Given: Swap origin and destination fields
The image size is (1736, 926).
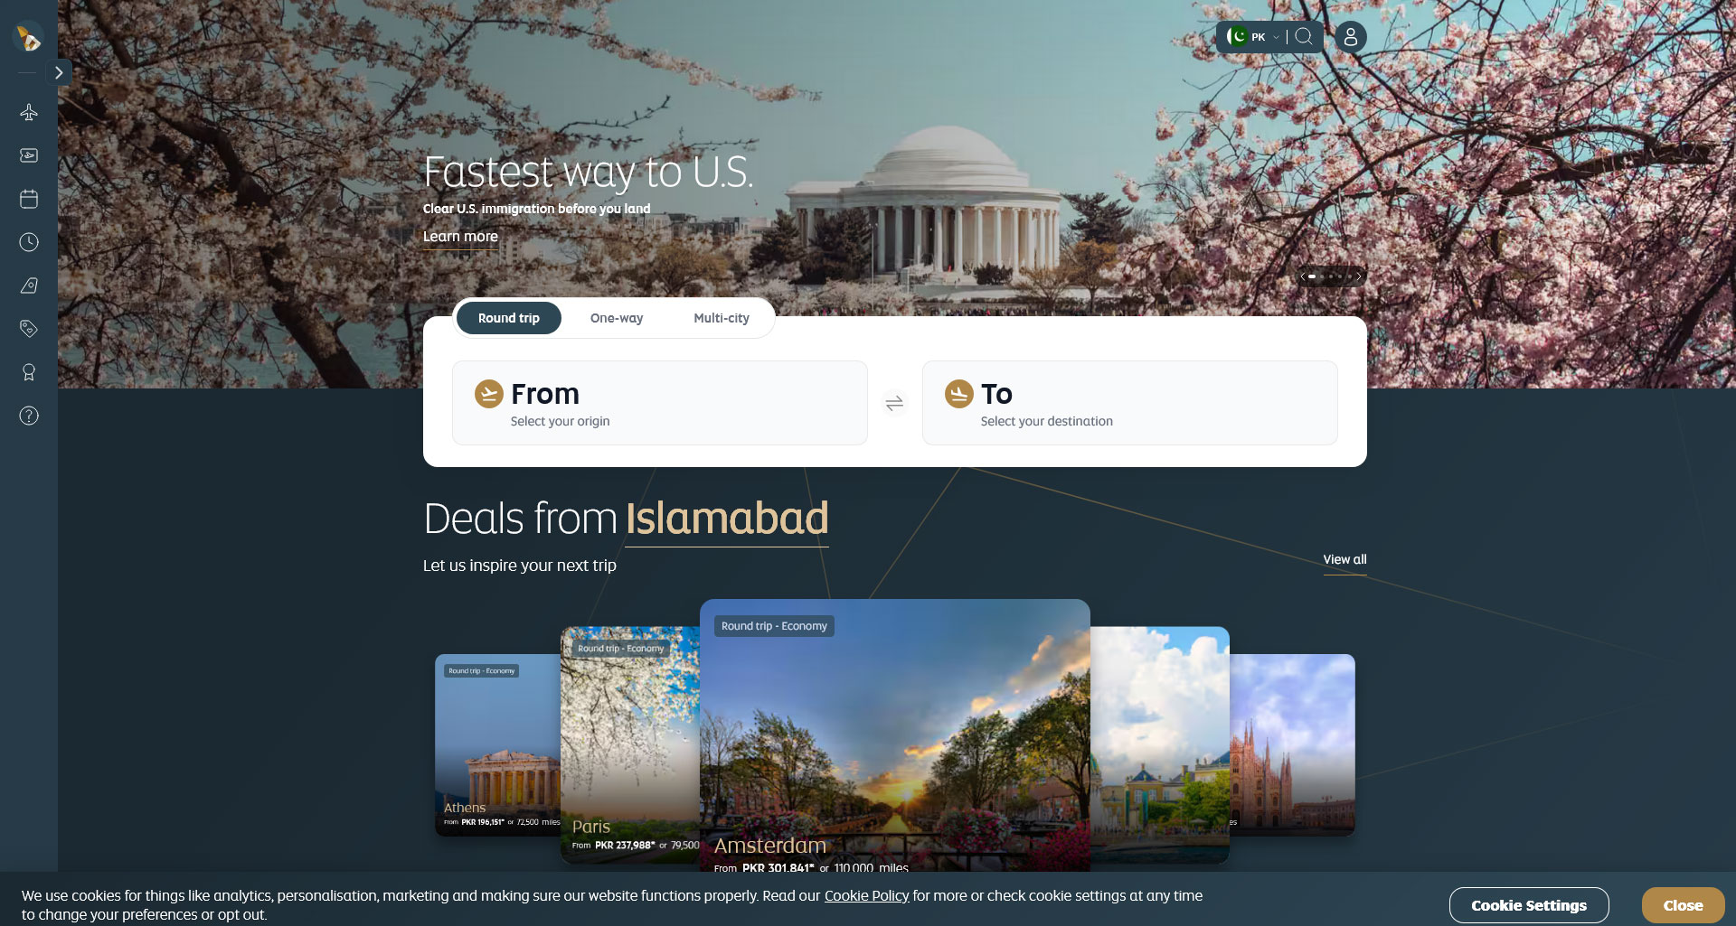Looking at the screenshot, I should tap(894, 403).
